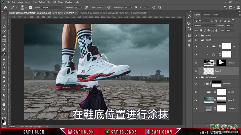This screenshot has height=135, width=241.
Task: Toggle visibility of Color Fill 1
Action: [x=196, y=109]
